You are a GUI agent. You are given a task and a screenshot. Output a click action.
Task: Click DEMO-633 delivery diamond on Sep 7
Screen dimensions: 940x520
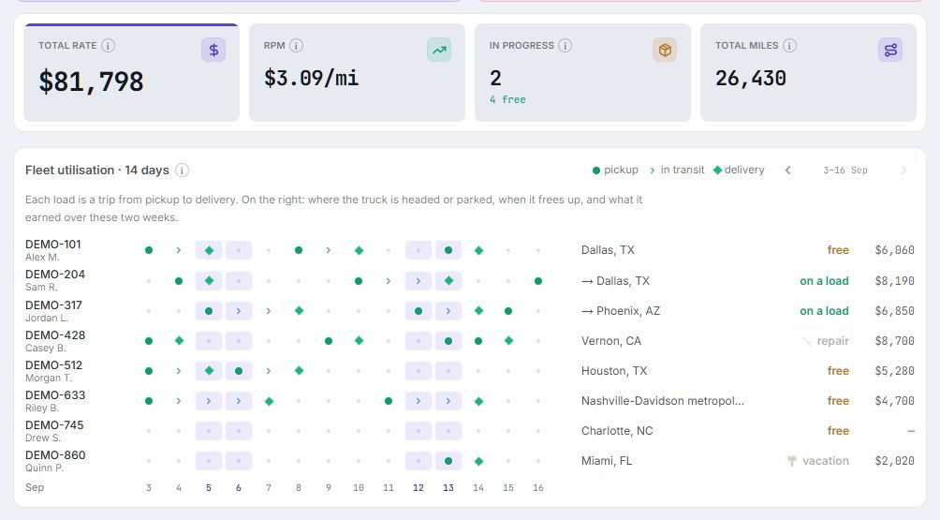[x=269, y=401]
